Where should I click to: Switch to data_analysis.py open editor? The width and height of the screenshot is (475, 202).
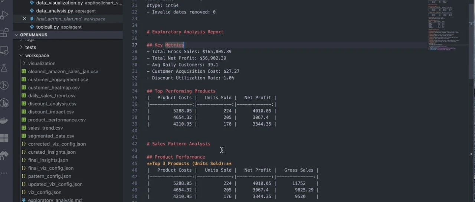(x=55, y=11)
